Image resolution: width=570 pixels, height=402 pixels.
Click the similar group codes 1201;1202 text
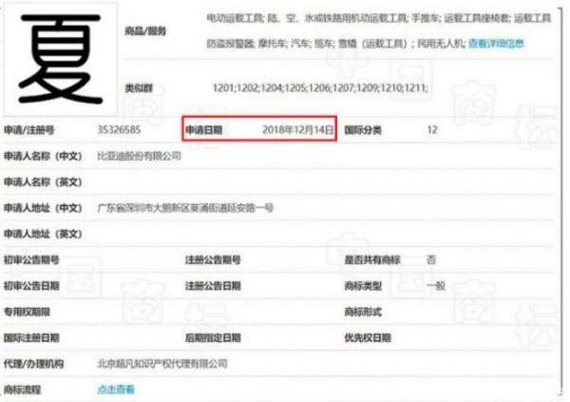[320, 87]
